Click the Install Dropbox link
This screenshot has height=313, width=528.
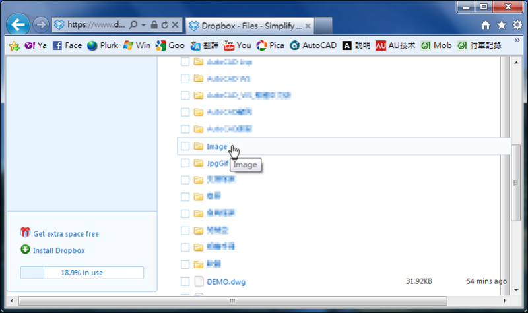tap(59, 250)
